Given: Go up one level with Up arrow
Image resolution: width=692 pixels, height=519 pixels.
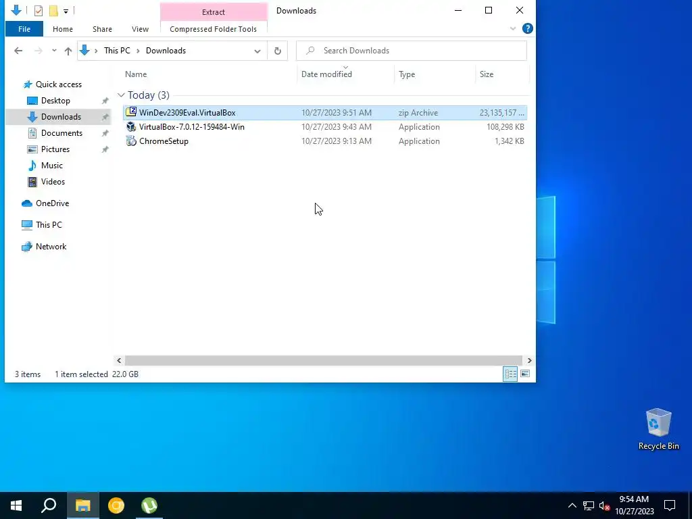Looking at the screenshot, I should tap(68, 51).
